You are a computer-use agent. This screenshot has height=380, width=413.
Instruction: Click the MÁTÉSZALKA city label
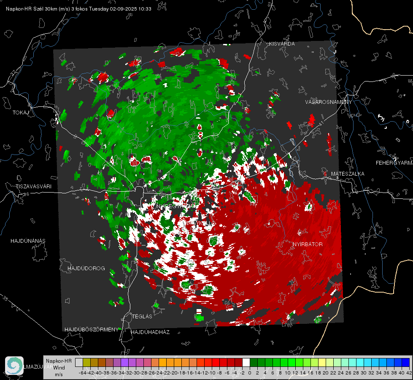pyautogui.click(x=348, y=174)
